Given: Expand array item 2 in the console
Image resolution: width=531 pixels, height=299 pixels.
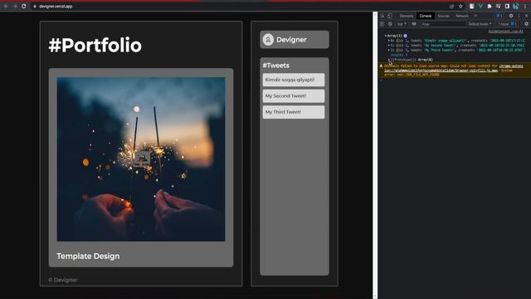Looking at the screenshot, I should point(389,50).
